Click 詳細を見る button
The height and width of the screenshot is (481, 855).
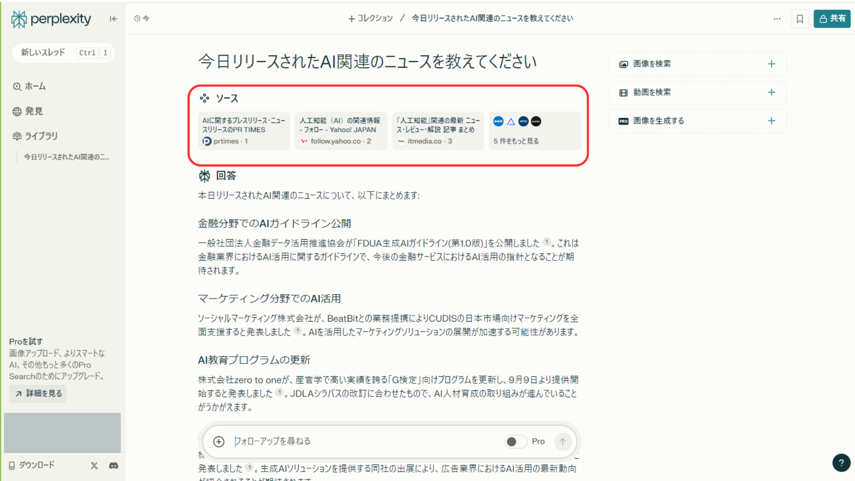[x=38, y=394]
